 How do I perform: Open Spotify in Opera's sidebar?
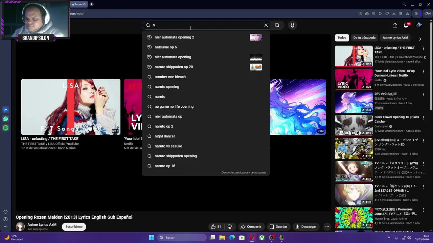pyautogui.click(x=5, y=128)
